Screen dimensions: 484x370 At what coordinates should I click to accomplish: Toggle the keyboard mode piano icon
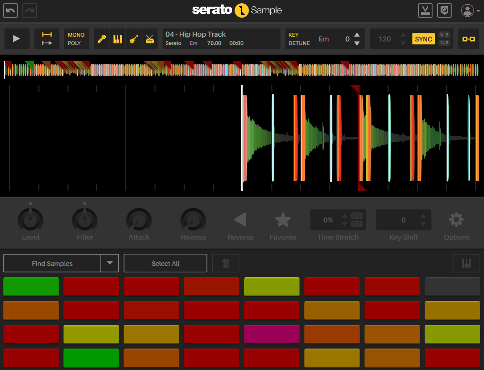coord(466,263)
